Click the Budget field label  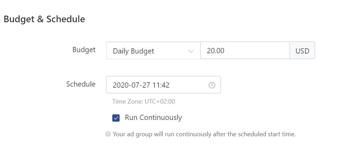(84, 50)
